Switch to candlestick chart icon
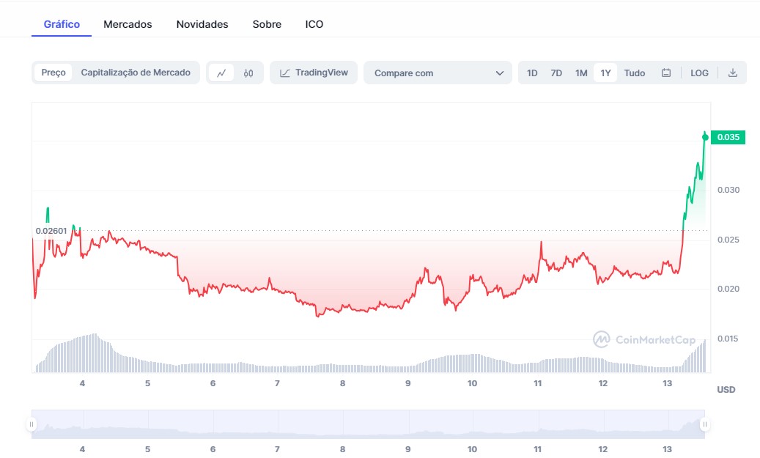Image resolution: width=760 pixels, height=458 pixels. click(x=248, y=73)
